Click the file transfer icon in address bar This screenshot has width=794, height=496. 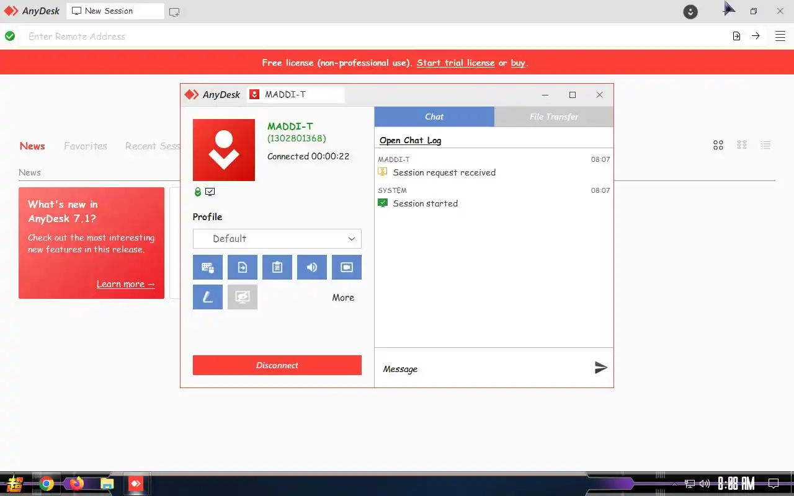pos(736,36)
